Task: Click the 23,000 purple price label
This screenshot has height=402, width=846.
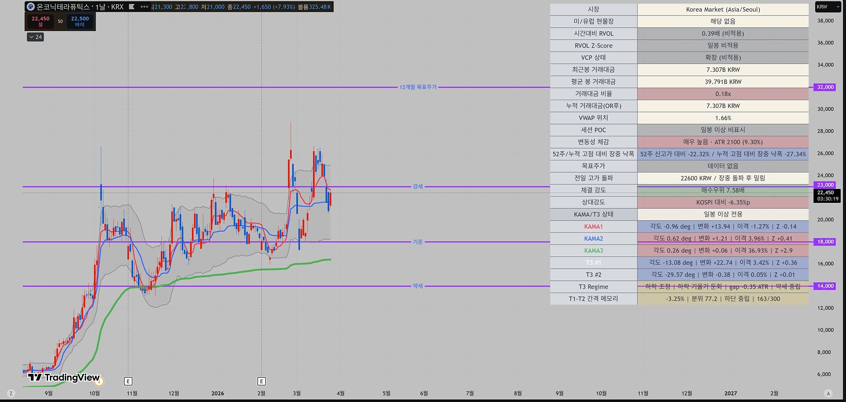Action: [825, 185]
